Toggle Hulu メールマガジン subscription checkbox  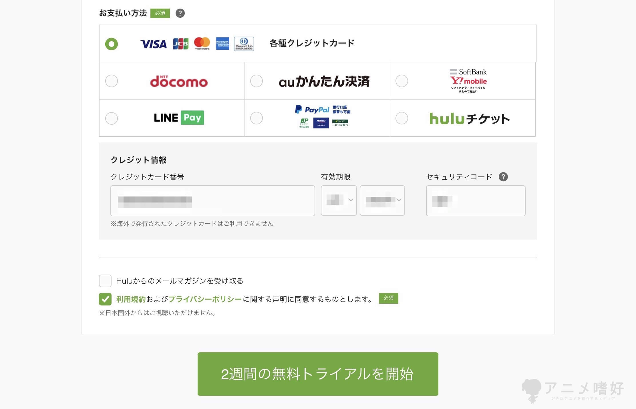tap(104, 281)
